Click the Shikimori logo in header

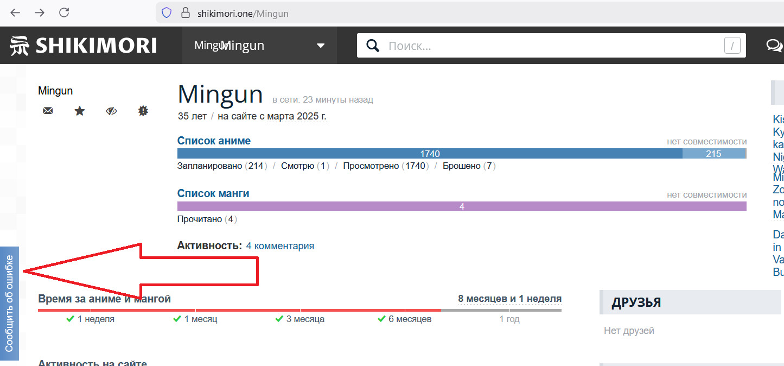pos(84,46)
